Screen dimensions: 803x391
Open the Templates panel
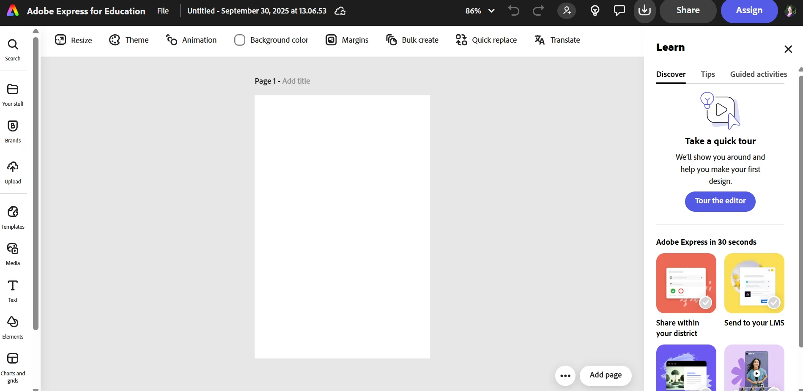tap(13, 218)
